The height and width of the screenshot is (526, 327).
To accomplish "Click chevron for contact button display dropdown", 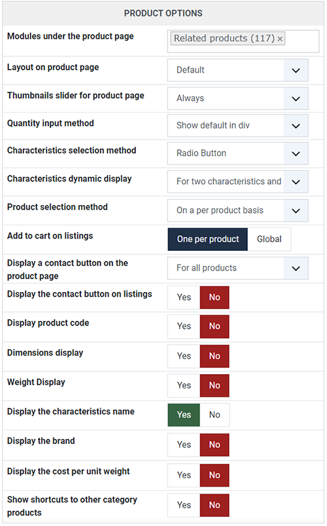I will pos(296,269).
